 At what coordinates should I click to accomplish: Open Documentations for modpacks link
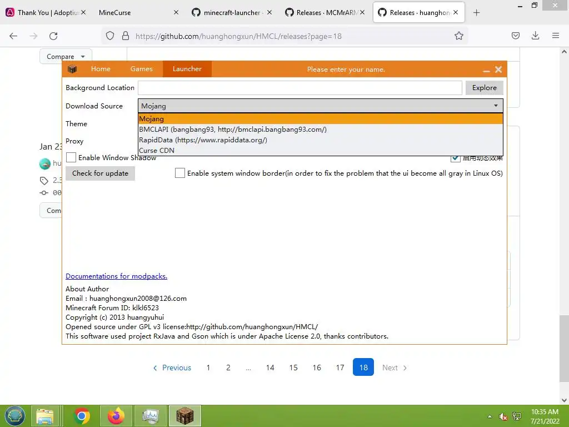[x=117, y=276]
